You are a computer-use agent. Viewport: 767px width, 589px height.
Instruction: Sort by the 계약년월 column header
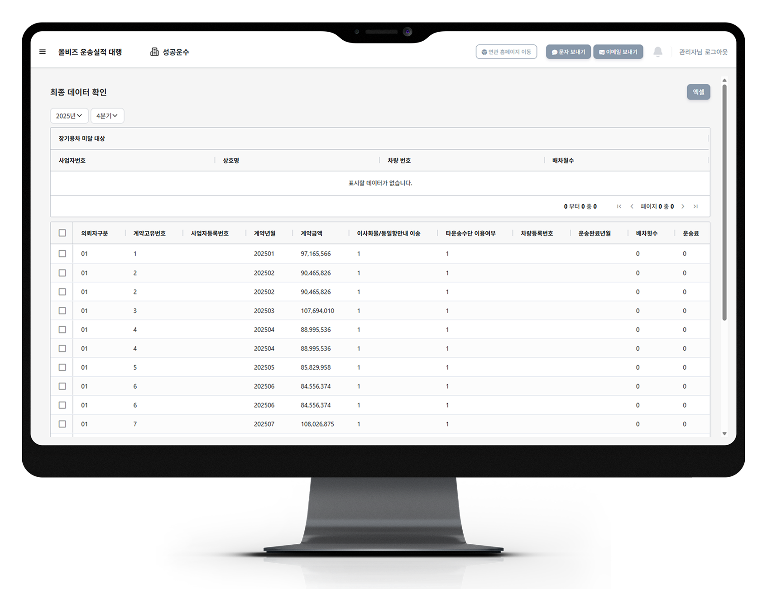[x=264, y=233]
